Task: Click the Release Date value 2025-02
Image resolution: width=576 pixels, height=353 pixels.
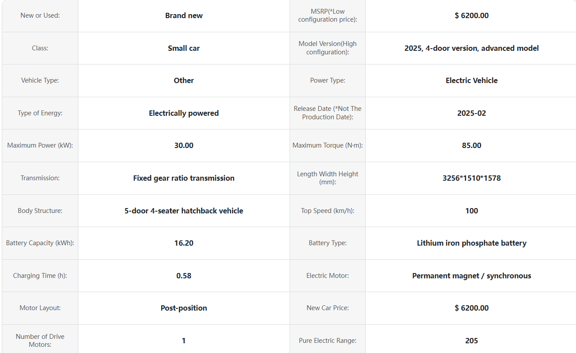Action: (x=472, y=113)
